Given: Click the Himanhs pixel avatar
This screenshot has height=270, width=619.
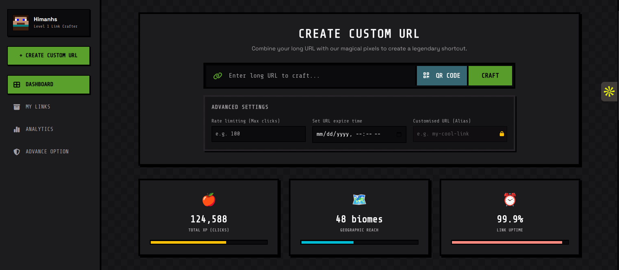Looking at the screenshot, I should click(x=21, y=23).
